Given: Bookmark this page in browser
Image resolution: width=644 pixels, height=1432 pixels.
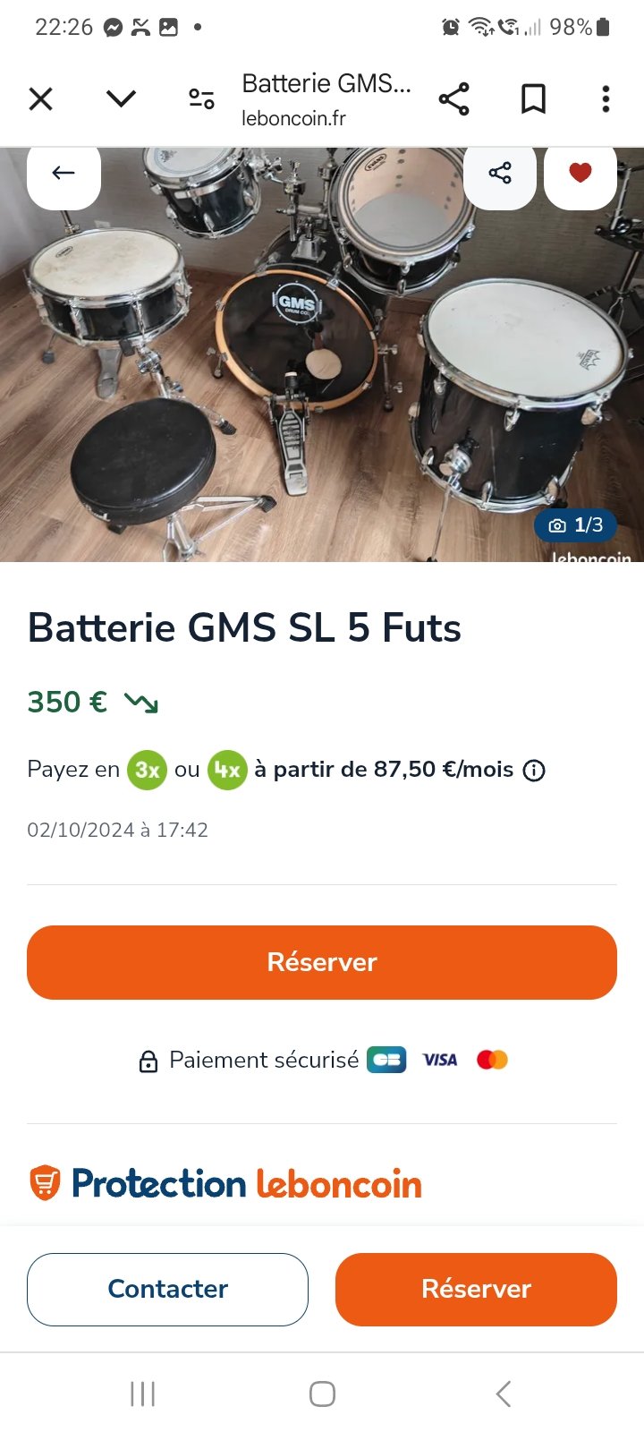Looking at the screenshot, I should (x=533, y=98).
